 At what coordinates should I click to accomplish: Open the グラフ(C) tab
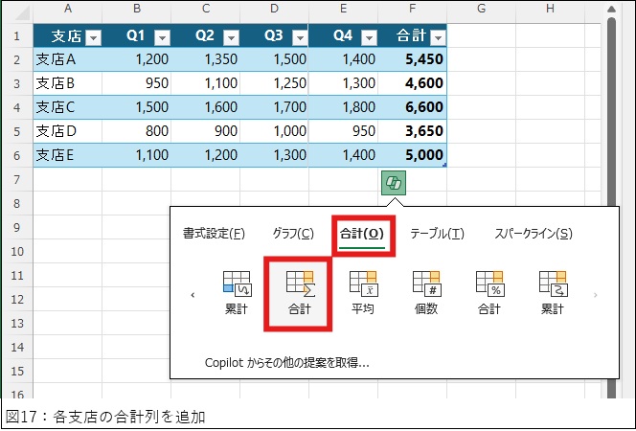pos(292,234)
